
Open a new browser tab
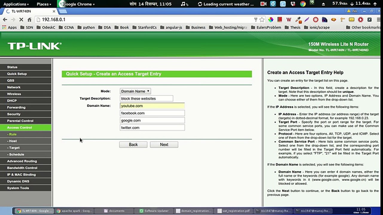(62, 11)
